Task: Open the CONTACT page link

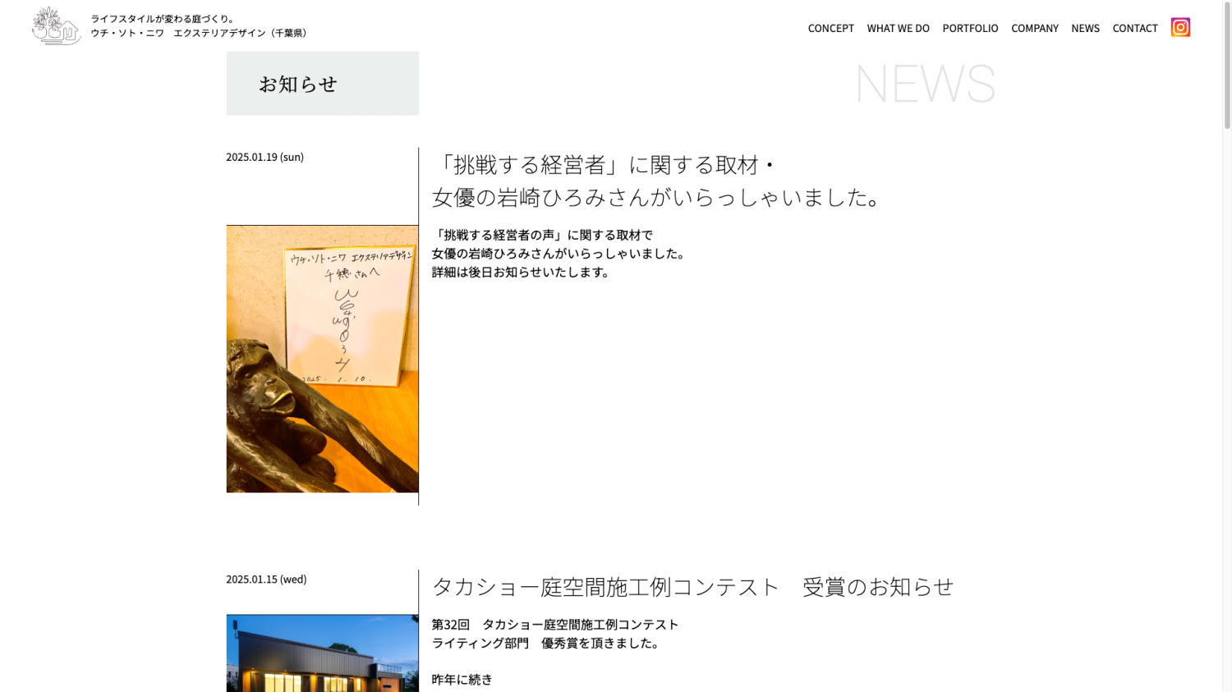Action: [x=1134, y=28]
